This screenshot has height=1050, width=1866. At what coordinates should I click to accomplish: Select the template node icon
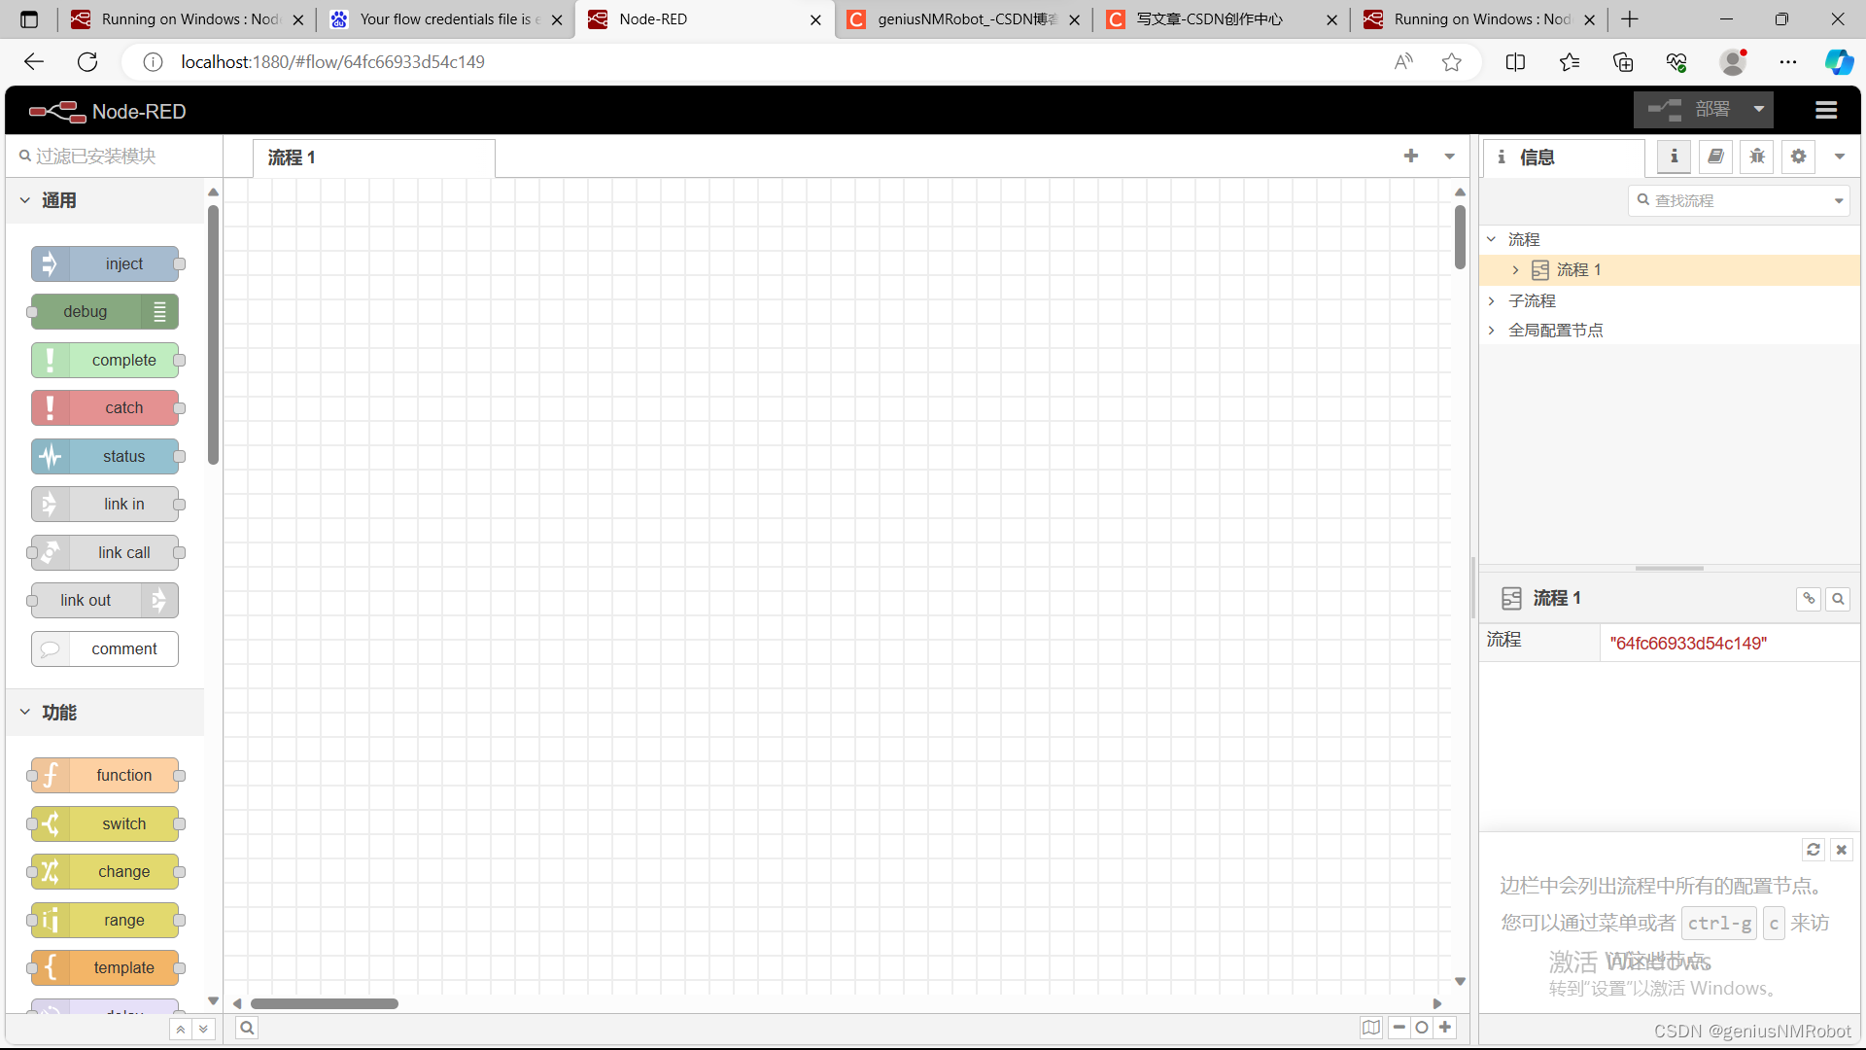(x=50, y=968)
